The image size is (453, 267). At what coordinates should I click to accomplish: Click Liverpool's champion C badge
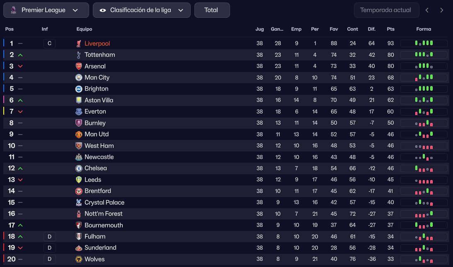(x=49, y=43)
